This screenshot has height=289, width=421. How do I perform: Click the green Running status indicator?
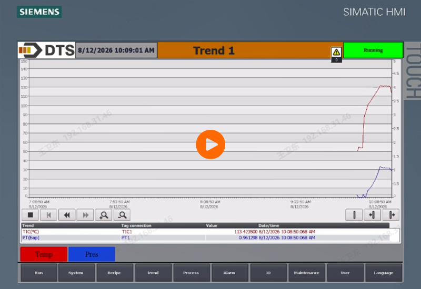[373, 50]
